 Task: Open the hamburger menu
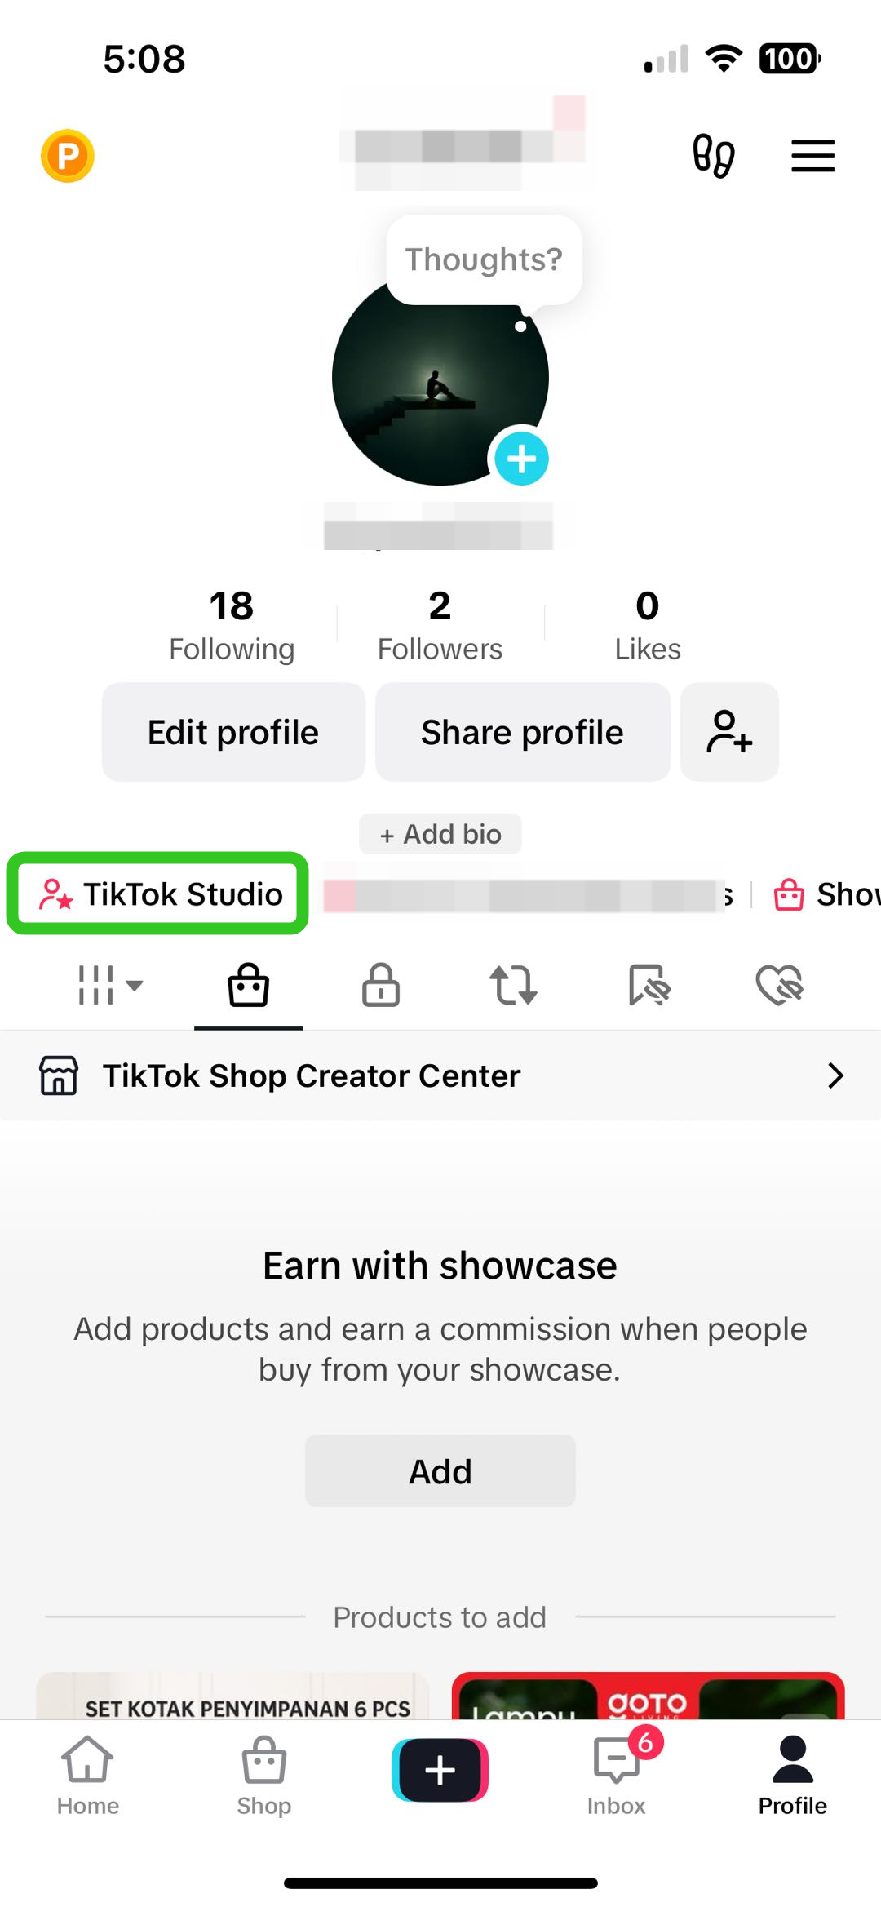point(812,156)
